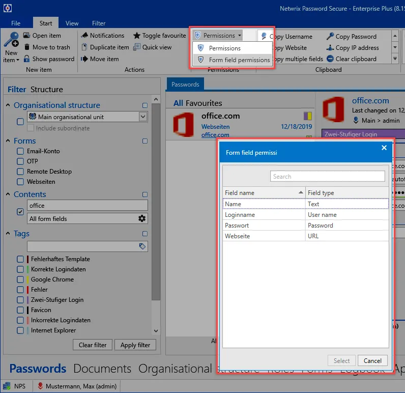Screen dimensions: 405x393
Task: Select the Passwords tab
Action: click(x=185, y=84)
